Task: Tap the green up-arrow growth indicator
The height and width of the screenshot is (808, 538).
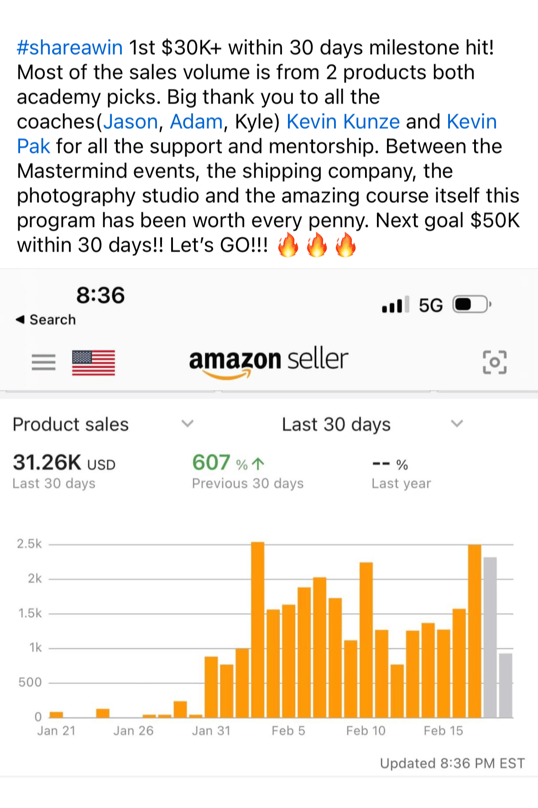Action: pyautogui.click(x=258, y=464)
